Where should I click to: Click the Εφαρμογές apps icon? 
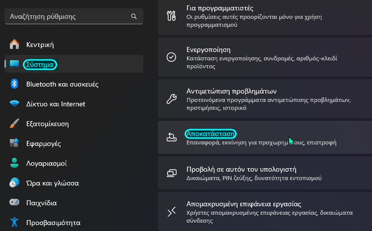tap(14, 143)
